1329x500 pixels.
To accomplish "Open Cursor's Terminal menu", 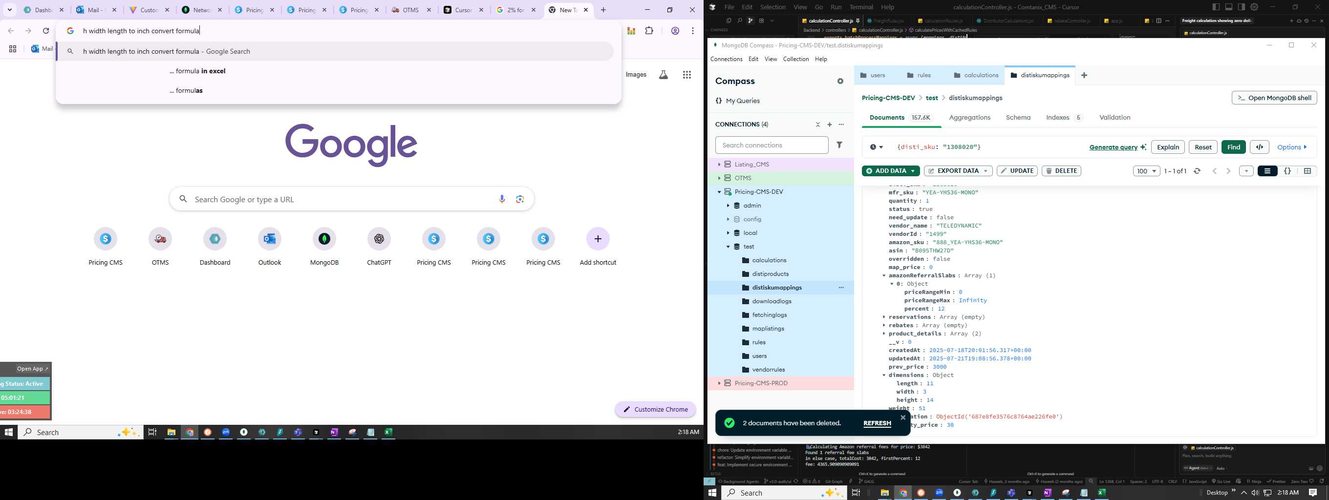I will (861, 7).
